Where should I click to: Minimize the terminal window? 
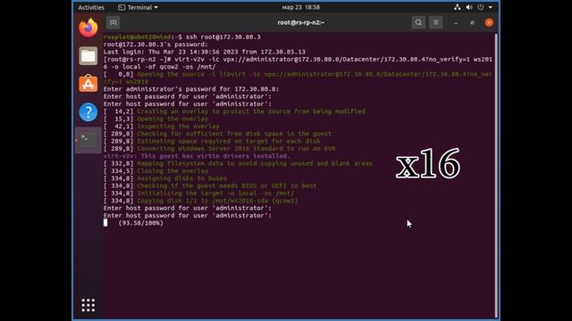pyautogui.click(x=456, y=23)
